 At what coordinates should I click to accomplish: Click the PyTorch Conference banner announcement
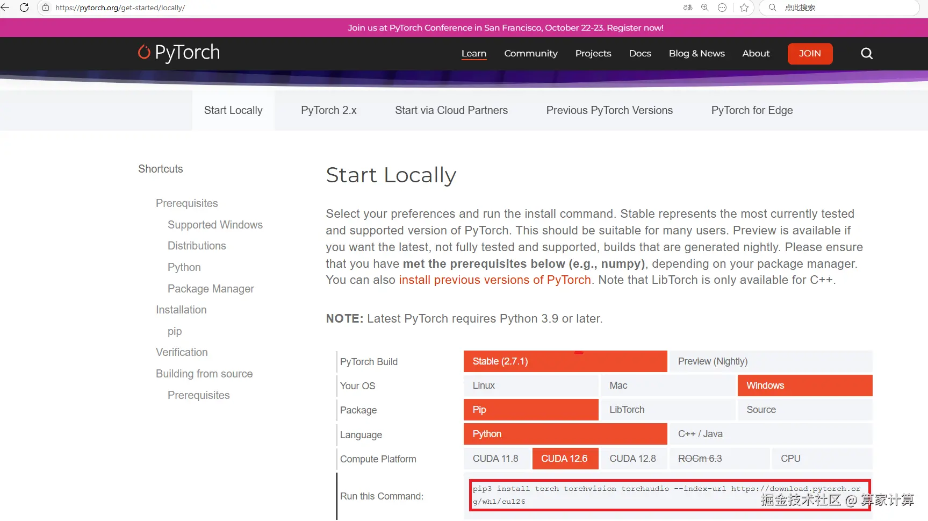(x=505, y=27)
